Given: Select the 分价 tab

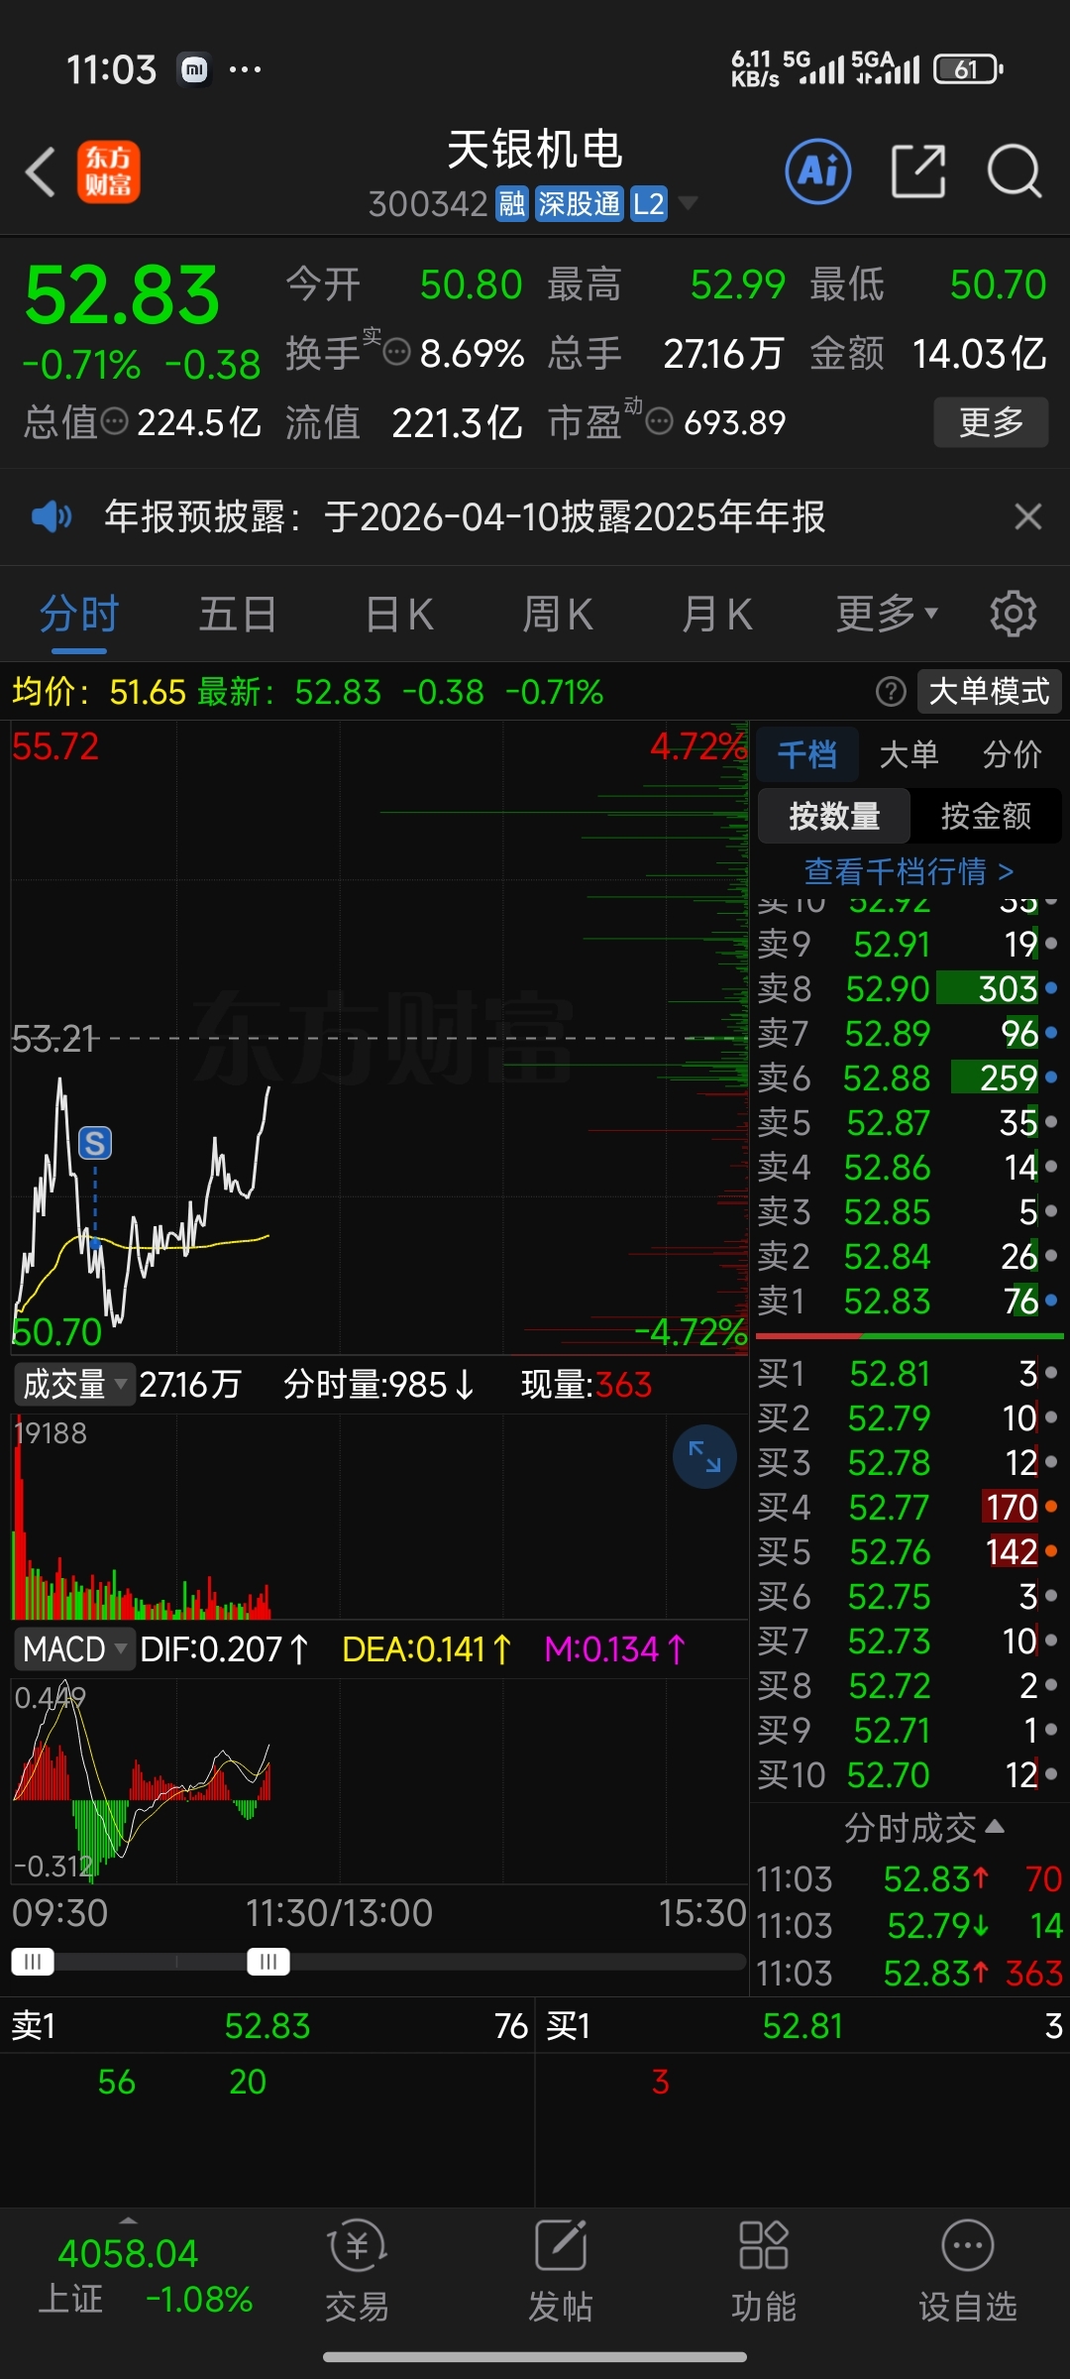Looking at the screenshot, I should click(x=1012, y=754).
